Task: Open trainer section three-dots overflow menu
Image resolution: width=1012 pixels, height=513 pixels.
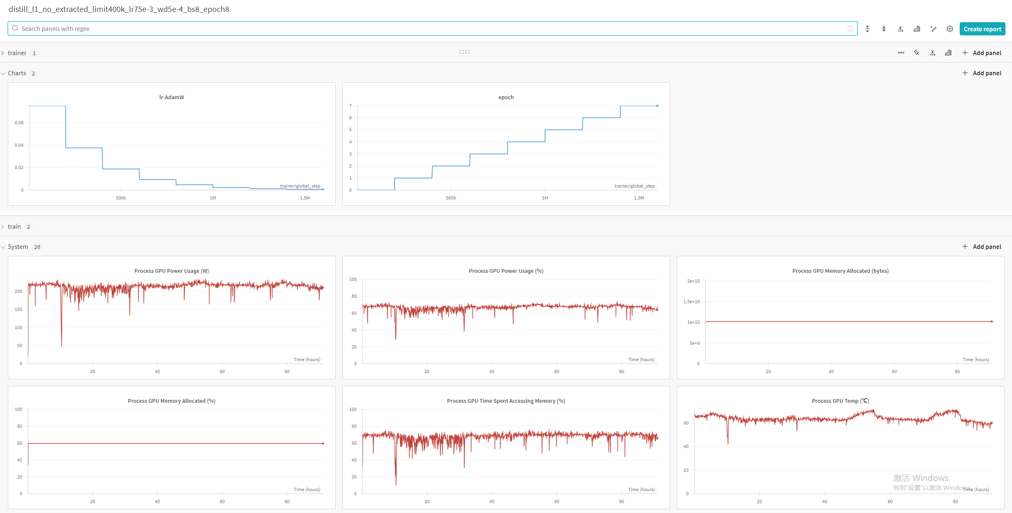Action: tap(901, 53)
